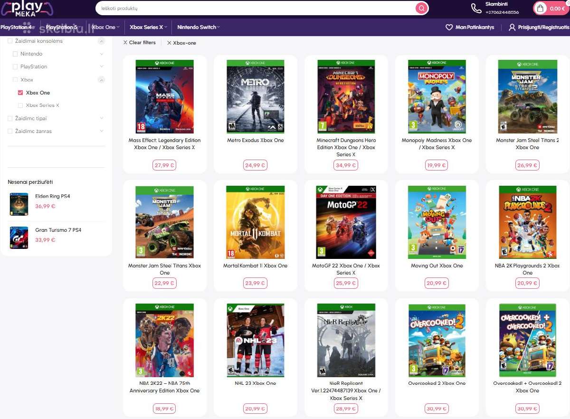
Task: Uncheck the Xbox One filter checkbox
Action: (20, 93)
